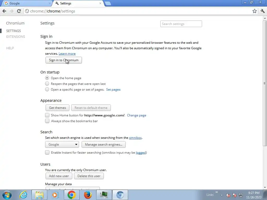Screen dimensions: 267x200
Task: Enable Show Home button checkbox
Action: pos(47,115)
